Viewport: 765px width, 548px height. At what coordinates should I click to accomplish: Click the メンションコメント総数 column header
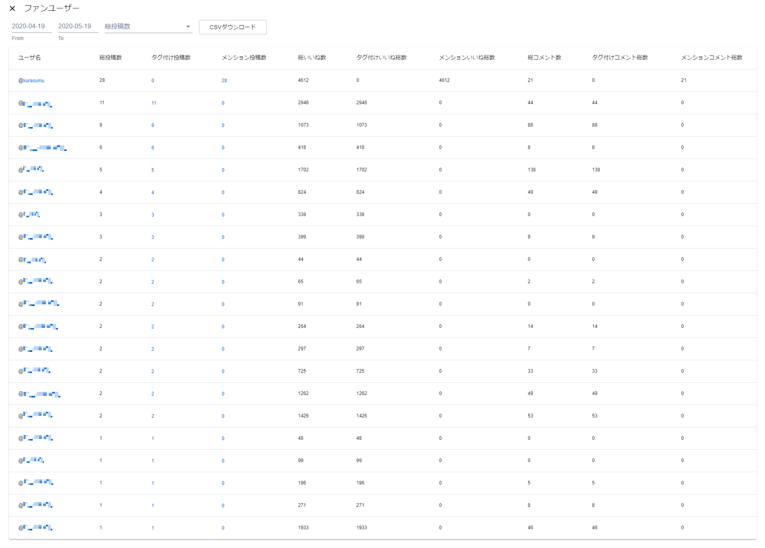click(x=711, y=58)
